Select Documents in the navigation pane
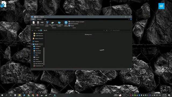The width and height of the screenshot is (172, 97). point(37,51)
